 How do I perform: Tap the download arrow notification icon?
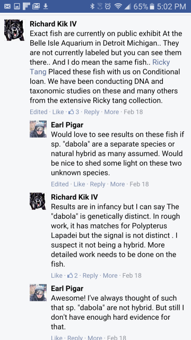[45, 6]
